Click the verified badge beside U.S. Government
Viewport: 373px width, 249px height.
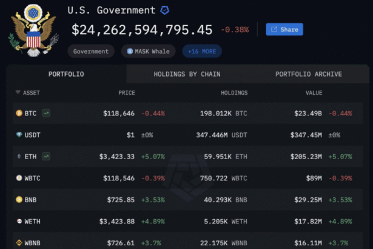164,10
